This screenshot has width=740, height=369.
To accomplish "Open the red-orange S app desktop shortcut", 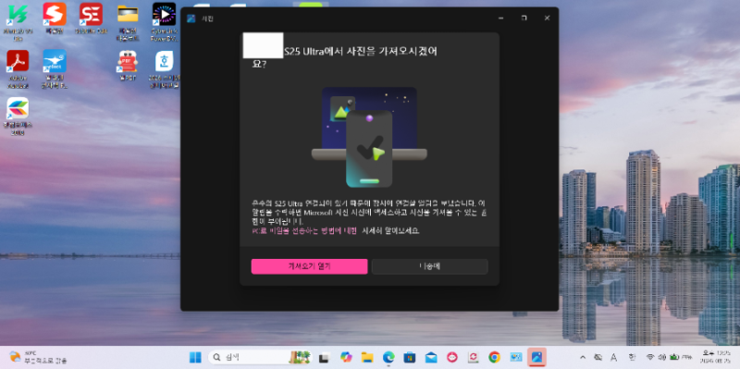I will click(55, 18).
